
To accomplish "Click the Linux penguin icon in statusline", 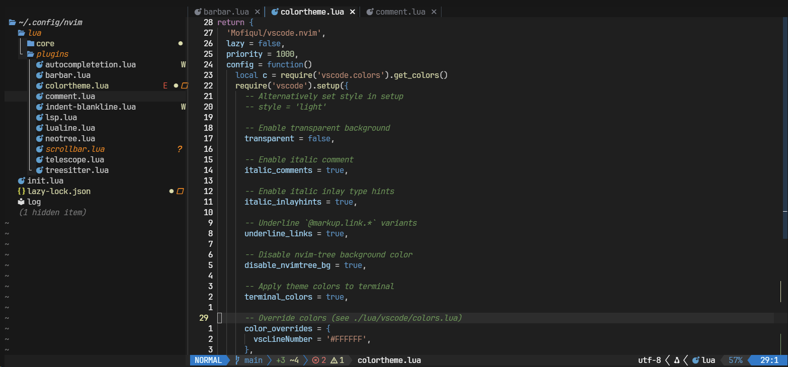I will (677, 360).
